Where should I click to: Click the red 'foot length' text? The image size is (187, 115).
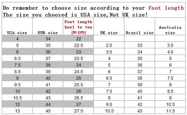(x=166, y=8)
